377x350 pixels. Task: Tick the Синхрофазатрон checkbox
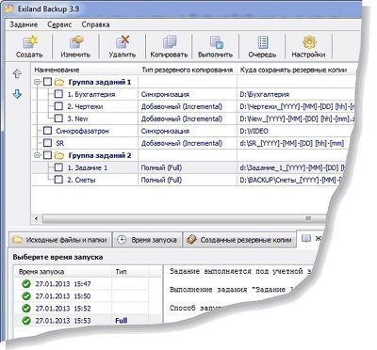47,131
